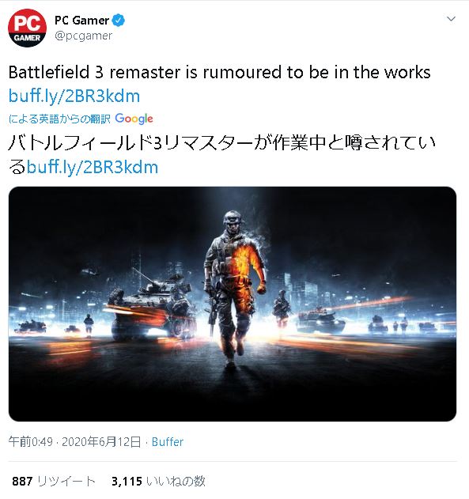
Task: Open the PC Gamer profile avatar
Action: [x=28, y=28]
